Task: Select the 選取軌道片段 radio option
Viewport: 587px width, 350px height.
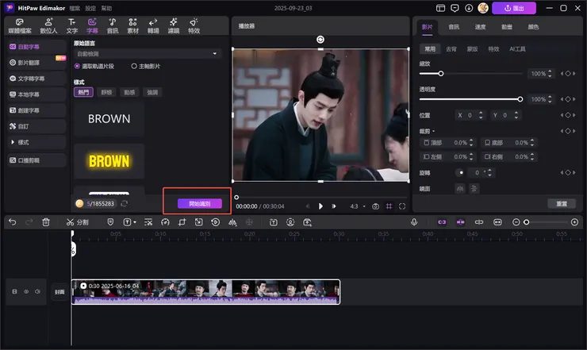Action: [94, 67]
